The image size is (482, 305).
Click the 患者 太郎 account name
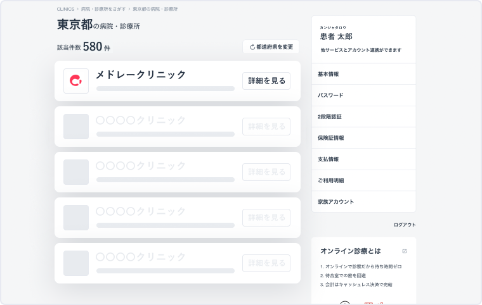pyautogui.click(x=336, y=37)
